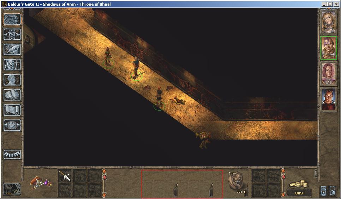This screenshot has width=341, height=199.
Task: Click the fallen body loot on the floor
Action: (x=178, y=100)
